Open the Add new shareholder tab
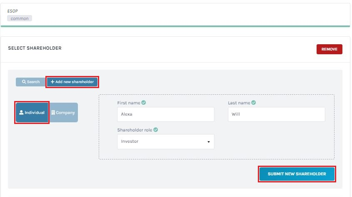This screenshot has height=197, width=352. pos(72,82)
